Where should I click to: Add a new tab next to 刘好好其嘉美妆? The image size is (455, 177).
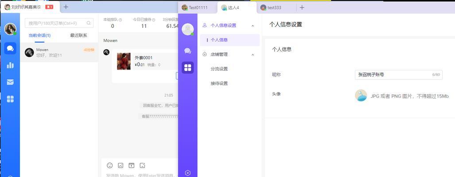(x=66, y=7)
